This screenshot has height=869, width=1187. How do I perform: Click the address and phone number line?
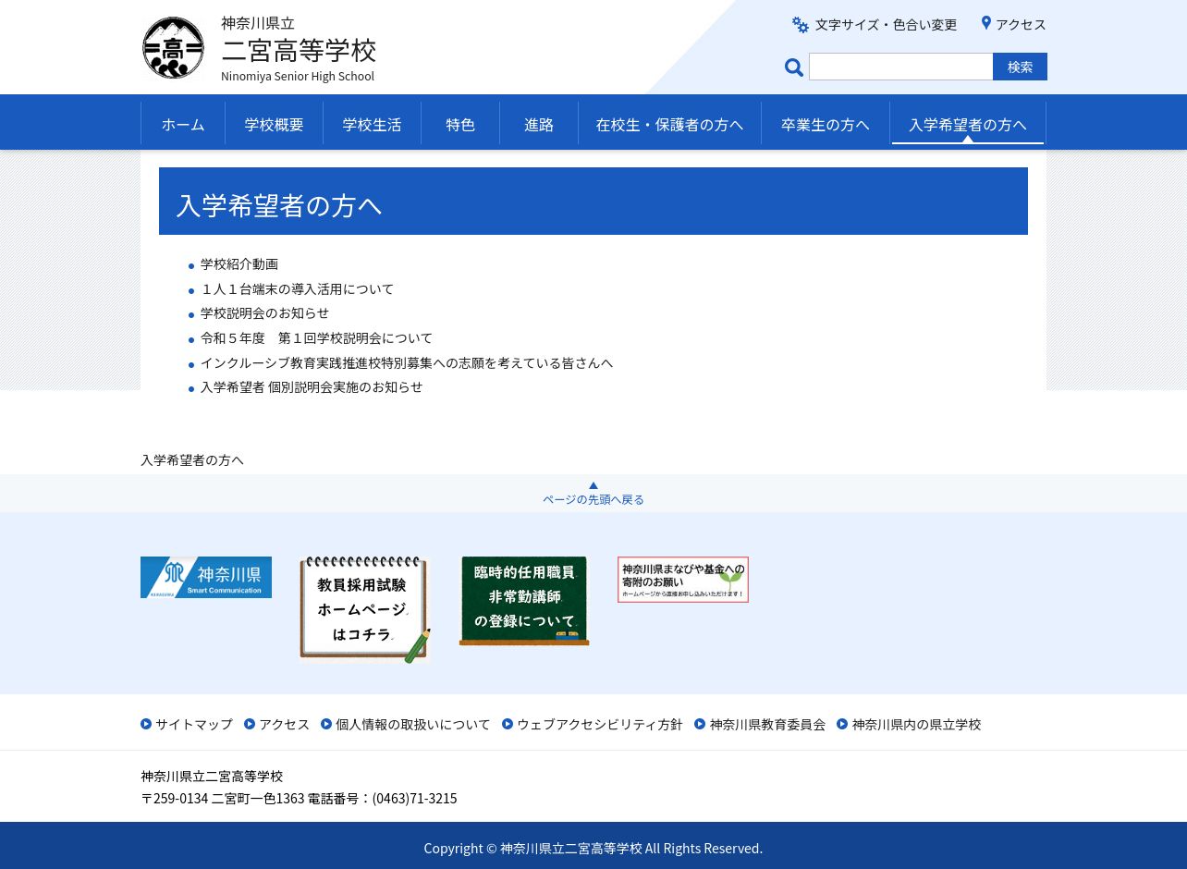tap(299, 799)
